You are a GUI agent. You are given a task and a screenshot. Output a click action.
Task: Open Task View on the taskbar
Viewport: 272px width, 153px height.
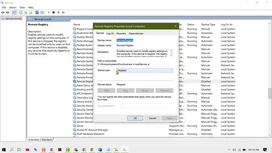tap(19, 150)
